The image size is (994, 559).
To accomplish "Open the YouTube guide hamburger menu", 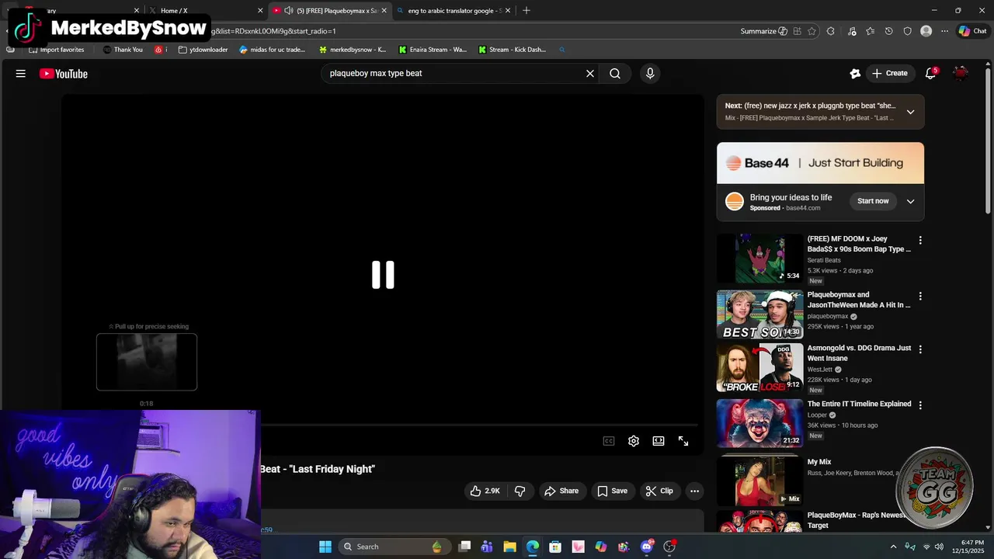I will coord(21,74).
